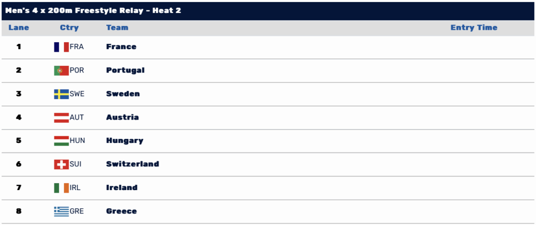Click the France flag icon

point(61,47)
